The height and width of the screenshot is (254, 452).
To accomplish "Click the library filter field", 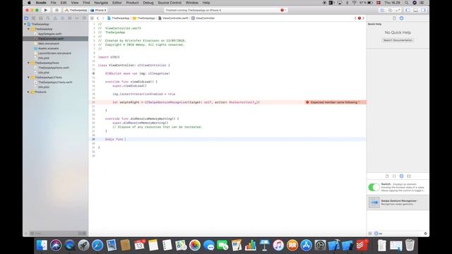I will (400, 234).
